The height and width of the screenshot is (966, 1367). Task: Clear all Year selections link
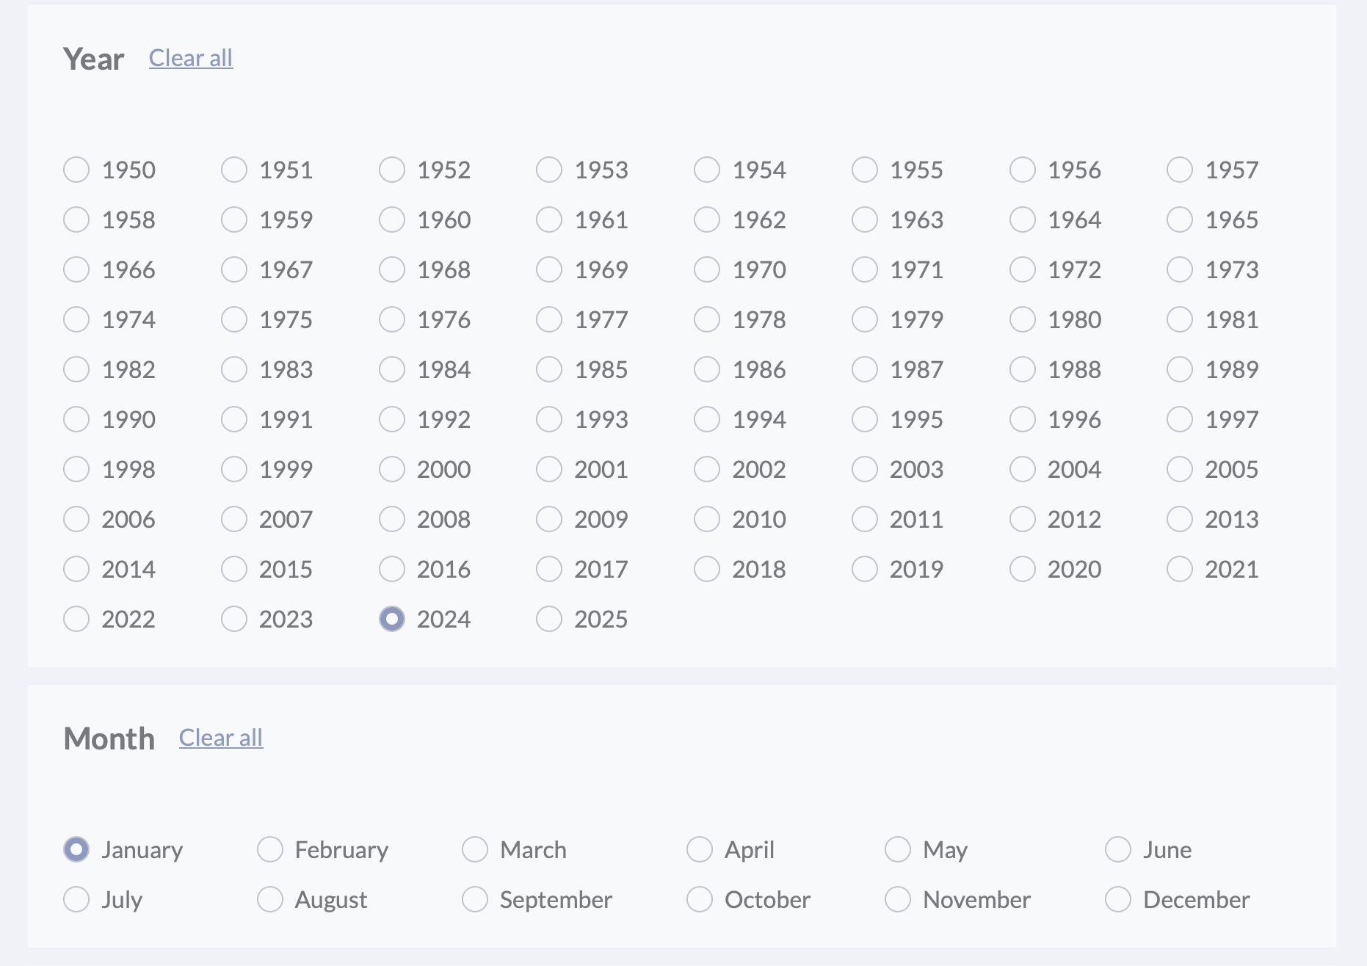(x=191, y=58)
